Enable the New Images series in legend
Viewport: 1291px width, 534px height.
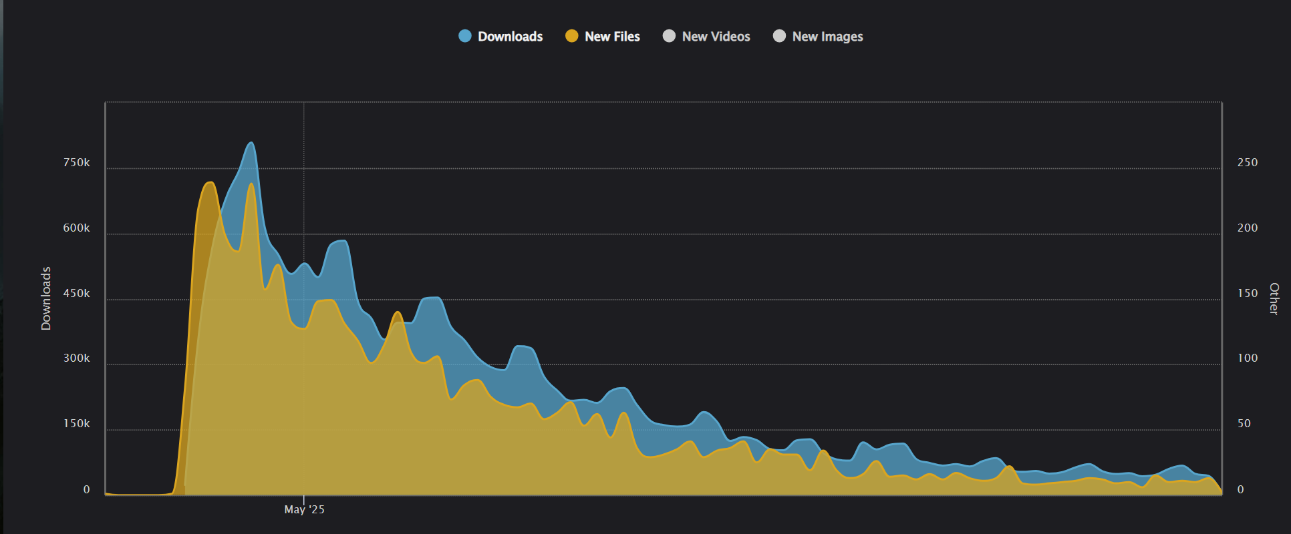point(818,37)
